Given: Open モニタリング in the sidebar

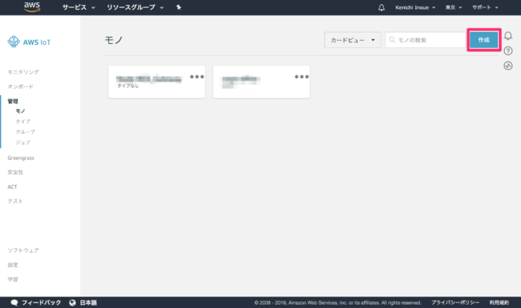Looking at the screenshot, I should [x=24, y=72].
